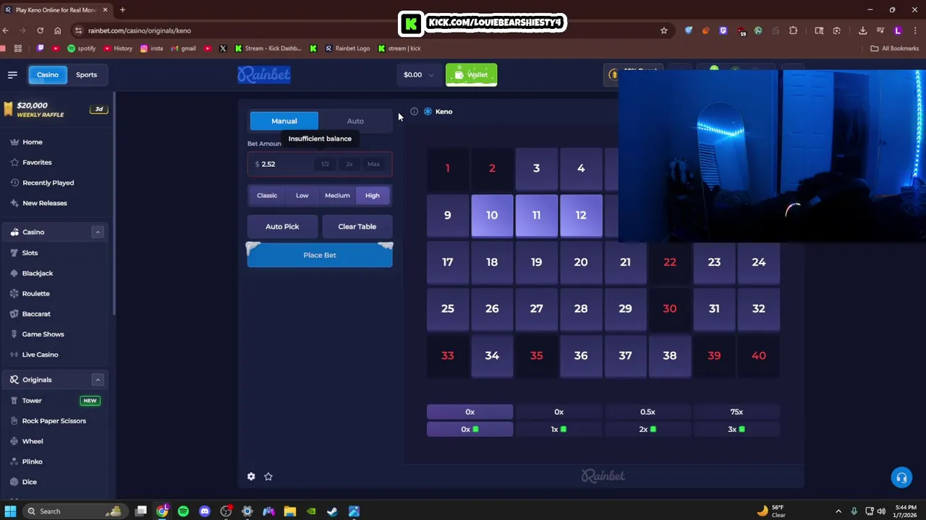Open New Releases in sidebar

[x=44, y=203]
